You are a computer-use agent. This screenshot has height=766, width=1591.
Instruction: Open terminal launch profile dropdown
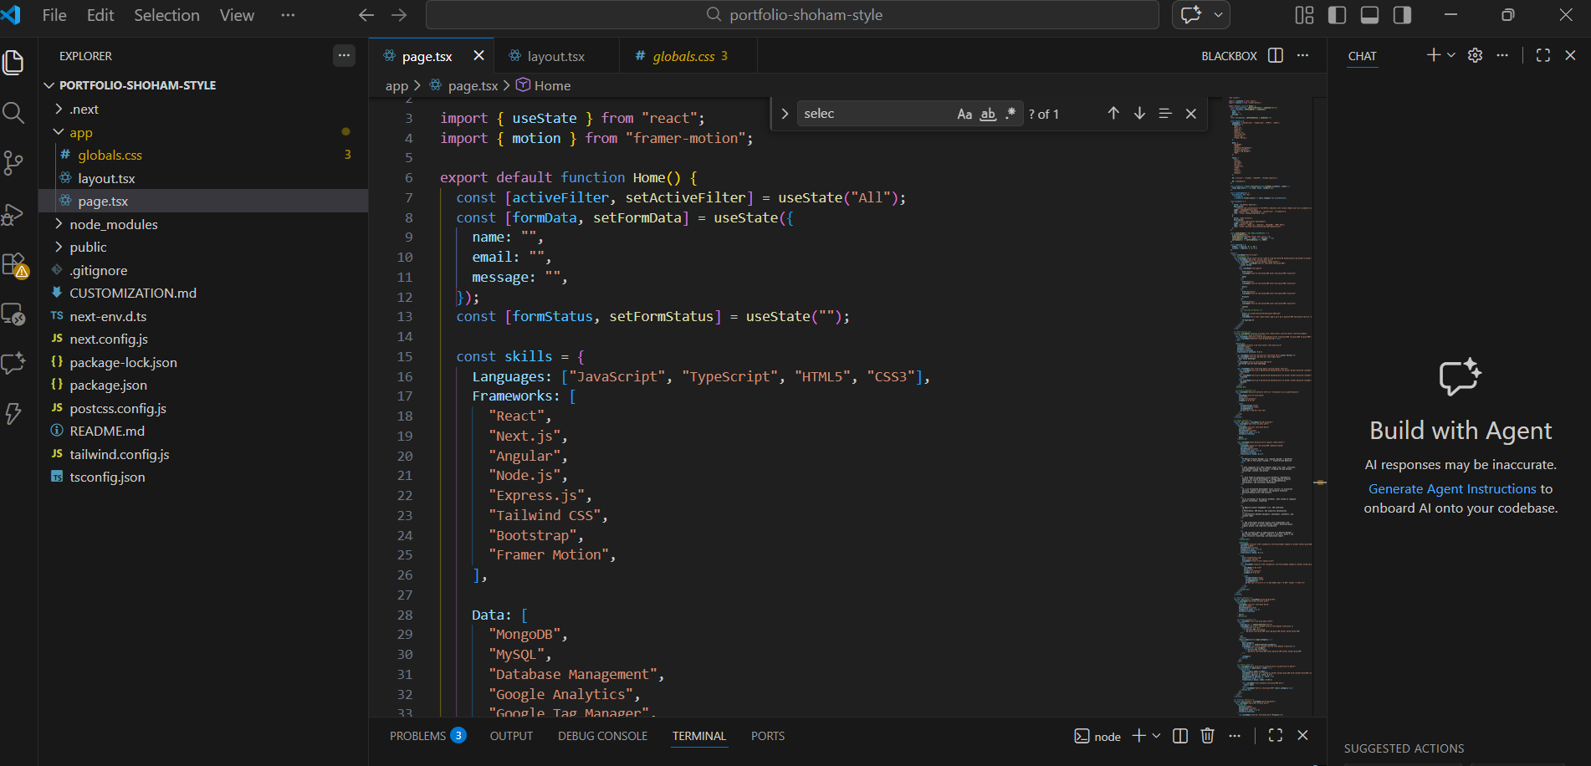[1157, 736]
